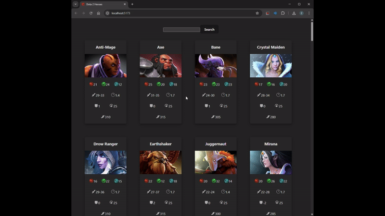Click Anti-Mage's armor shield icon
The height and width of the screenshot is (216, 385).
[96, 106]
